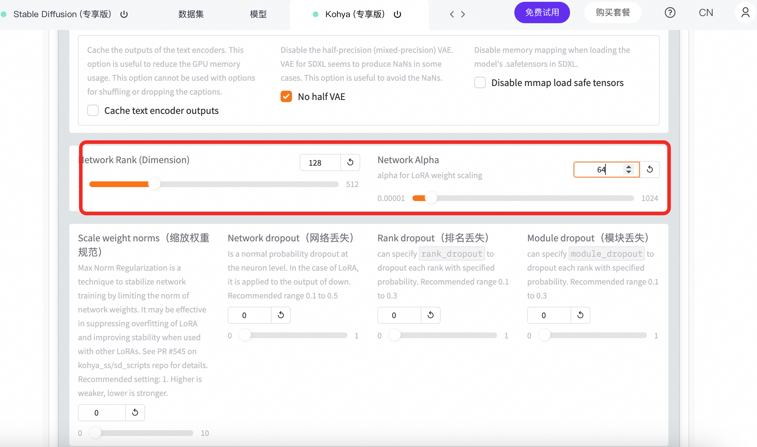Open help question mark icon
Viewport: 757px width, 447px height.
pyautogui.click(x=670, y=13)
